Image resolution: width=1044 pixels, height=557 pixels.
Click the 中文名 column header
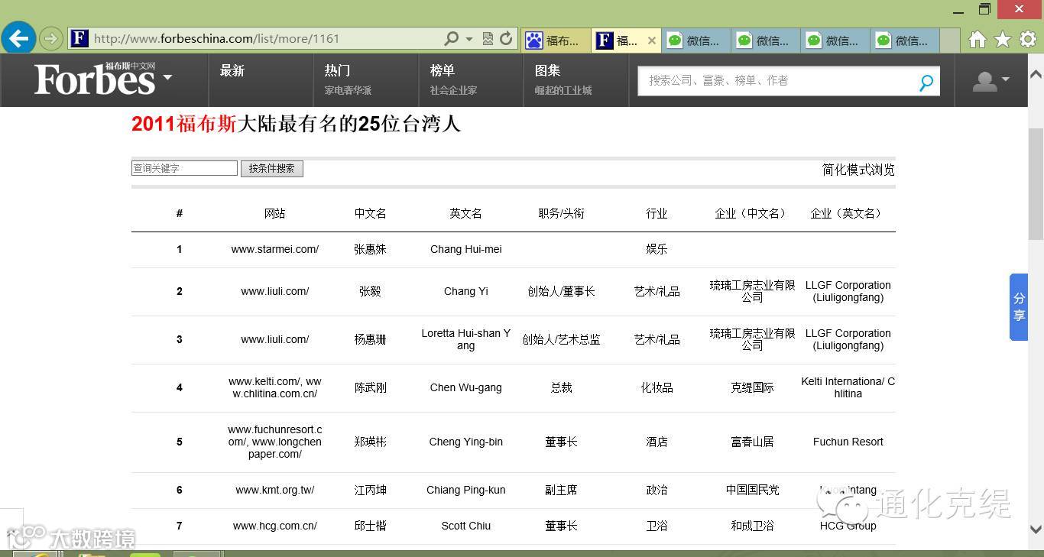coord(371,213)
